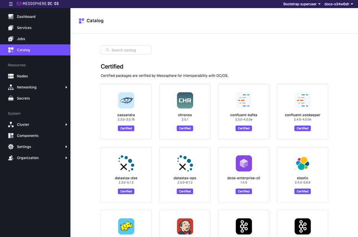The width and height of the screenshot is (358, 237).
Task: Click the Jenkins butler icon tile
Action: coord(185,226)
